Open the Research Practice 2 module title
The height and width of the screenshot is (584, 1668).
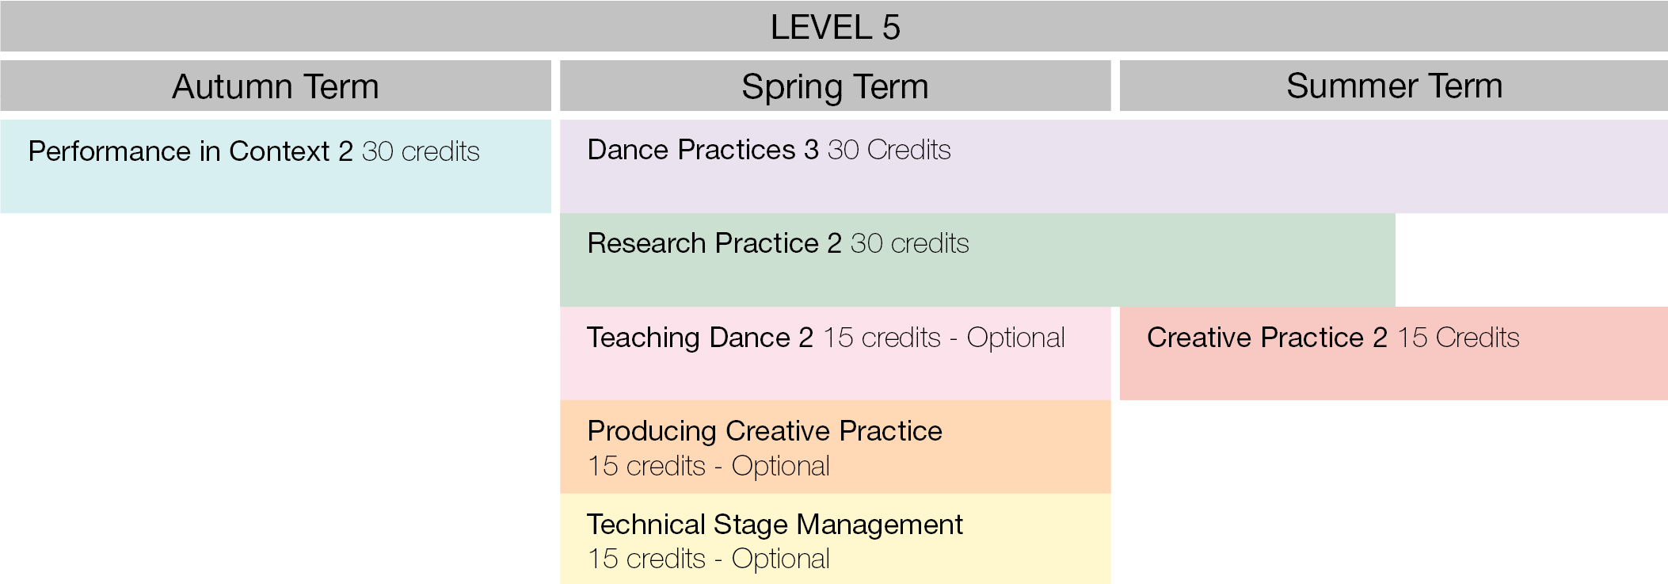714,243
